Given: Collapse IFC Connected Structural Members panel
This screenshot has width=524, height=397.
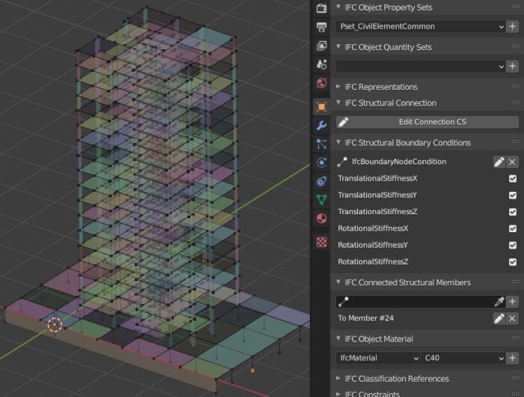Looking at the screenshot, I should [x=338, y=282].
